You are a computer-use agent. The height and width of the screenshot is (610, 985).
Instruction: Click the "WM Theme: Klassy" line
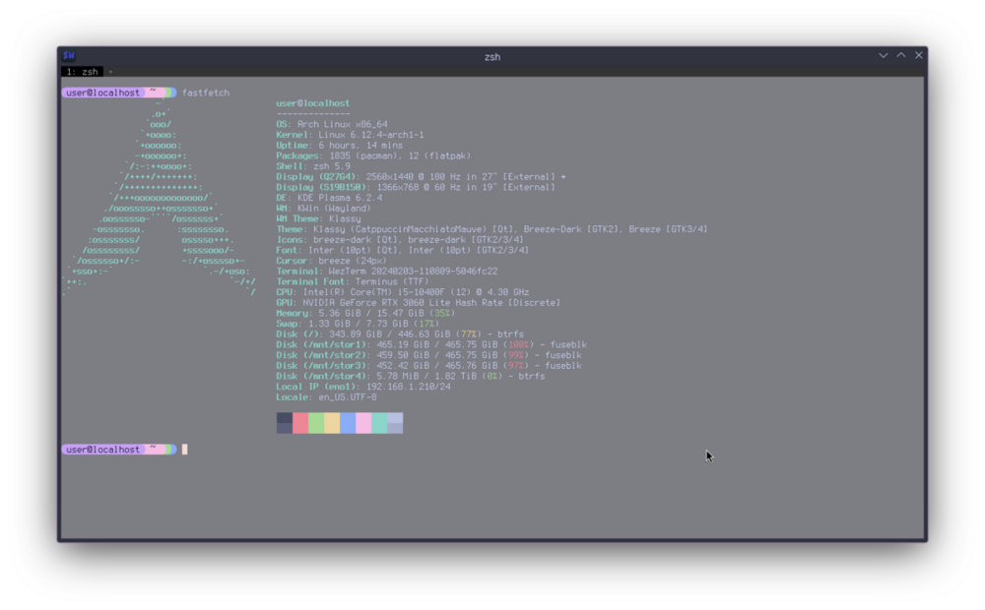(318, 219)
